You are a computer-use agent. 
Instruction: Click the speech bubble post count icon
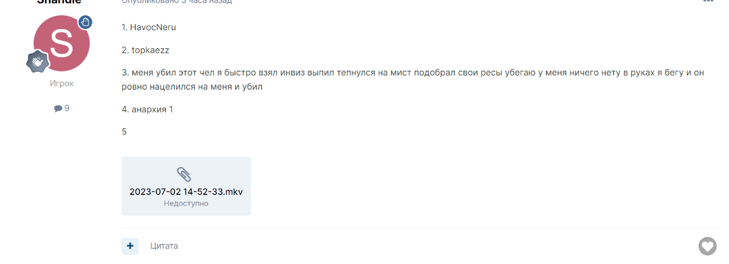58,108
